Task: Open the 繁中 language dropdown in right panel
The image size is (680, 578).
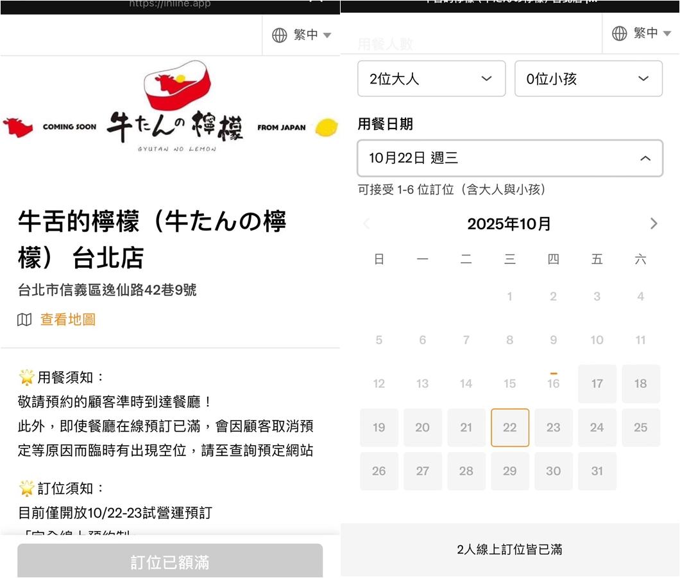Action: pyautogui.click(x=642, y=33)
